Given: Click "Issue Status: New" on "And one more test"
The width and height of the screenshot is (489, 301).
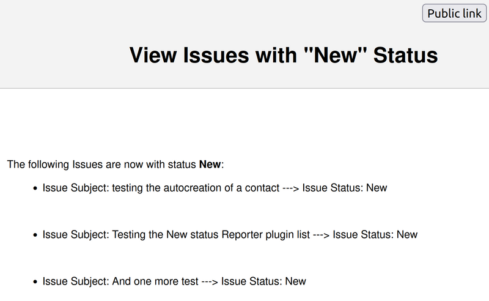Looking at the screenshot, I should pos(263,281).
